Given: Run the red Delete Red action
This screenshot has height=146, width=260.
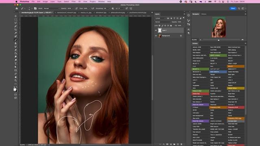Looking at the screenshot, I should coord(200,94).
